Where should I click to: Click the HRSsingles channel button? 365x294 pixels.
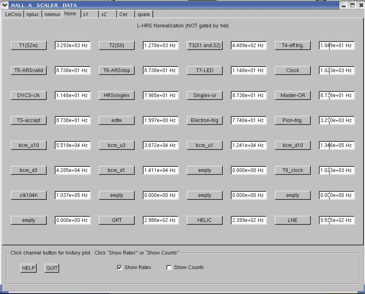coord(117,95)
